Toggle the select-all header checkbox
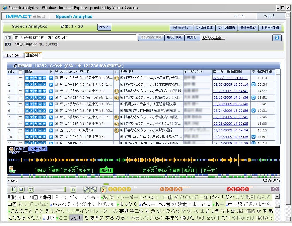The height and width of the screenshot is (226, 292). tap(20, 72)
